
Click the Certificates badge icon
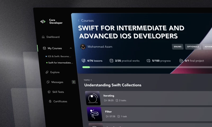[x=50, y=101]
